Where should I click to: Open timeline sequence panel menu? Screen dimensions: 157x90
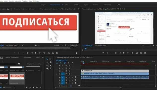tap(92, 57)
